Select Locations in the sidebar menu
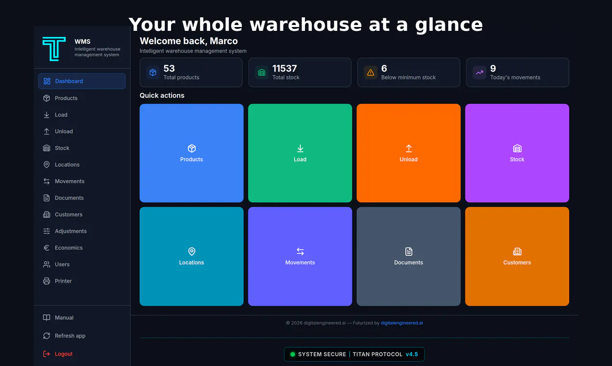The height and width of the screenshot is (366, 612). click(x=82, y=165)
